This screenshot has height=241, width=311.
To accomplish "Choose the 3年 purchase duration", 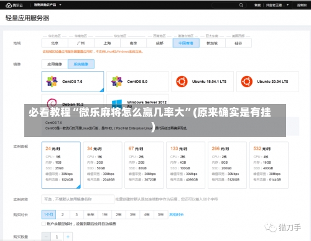I will pos(132,214).
